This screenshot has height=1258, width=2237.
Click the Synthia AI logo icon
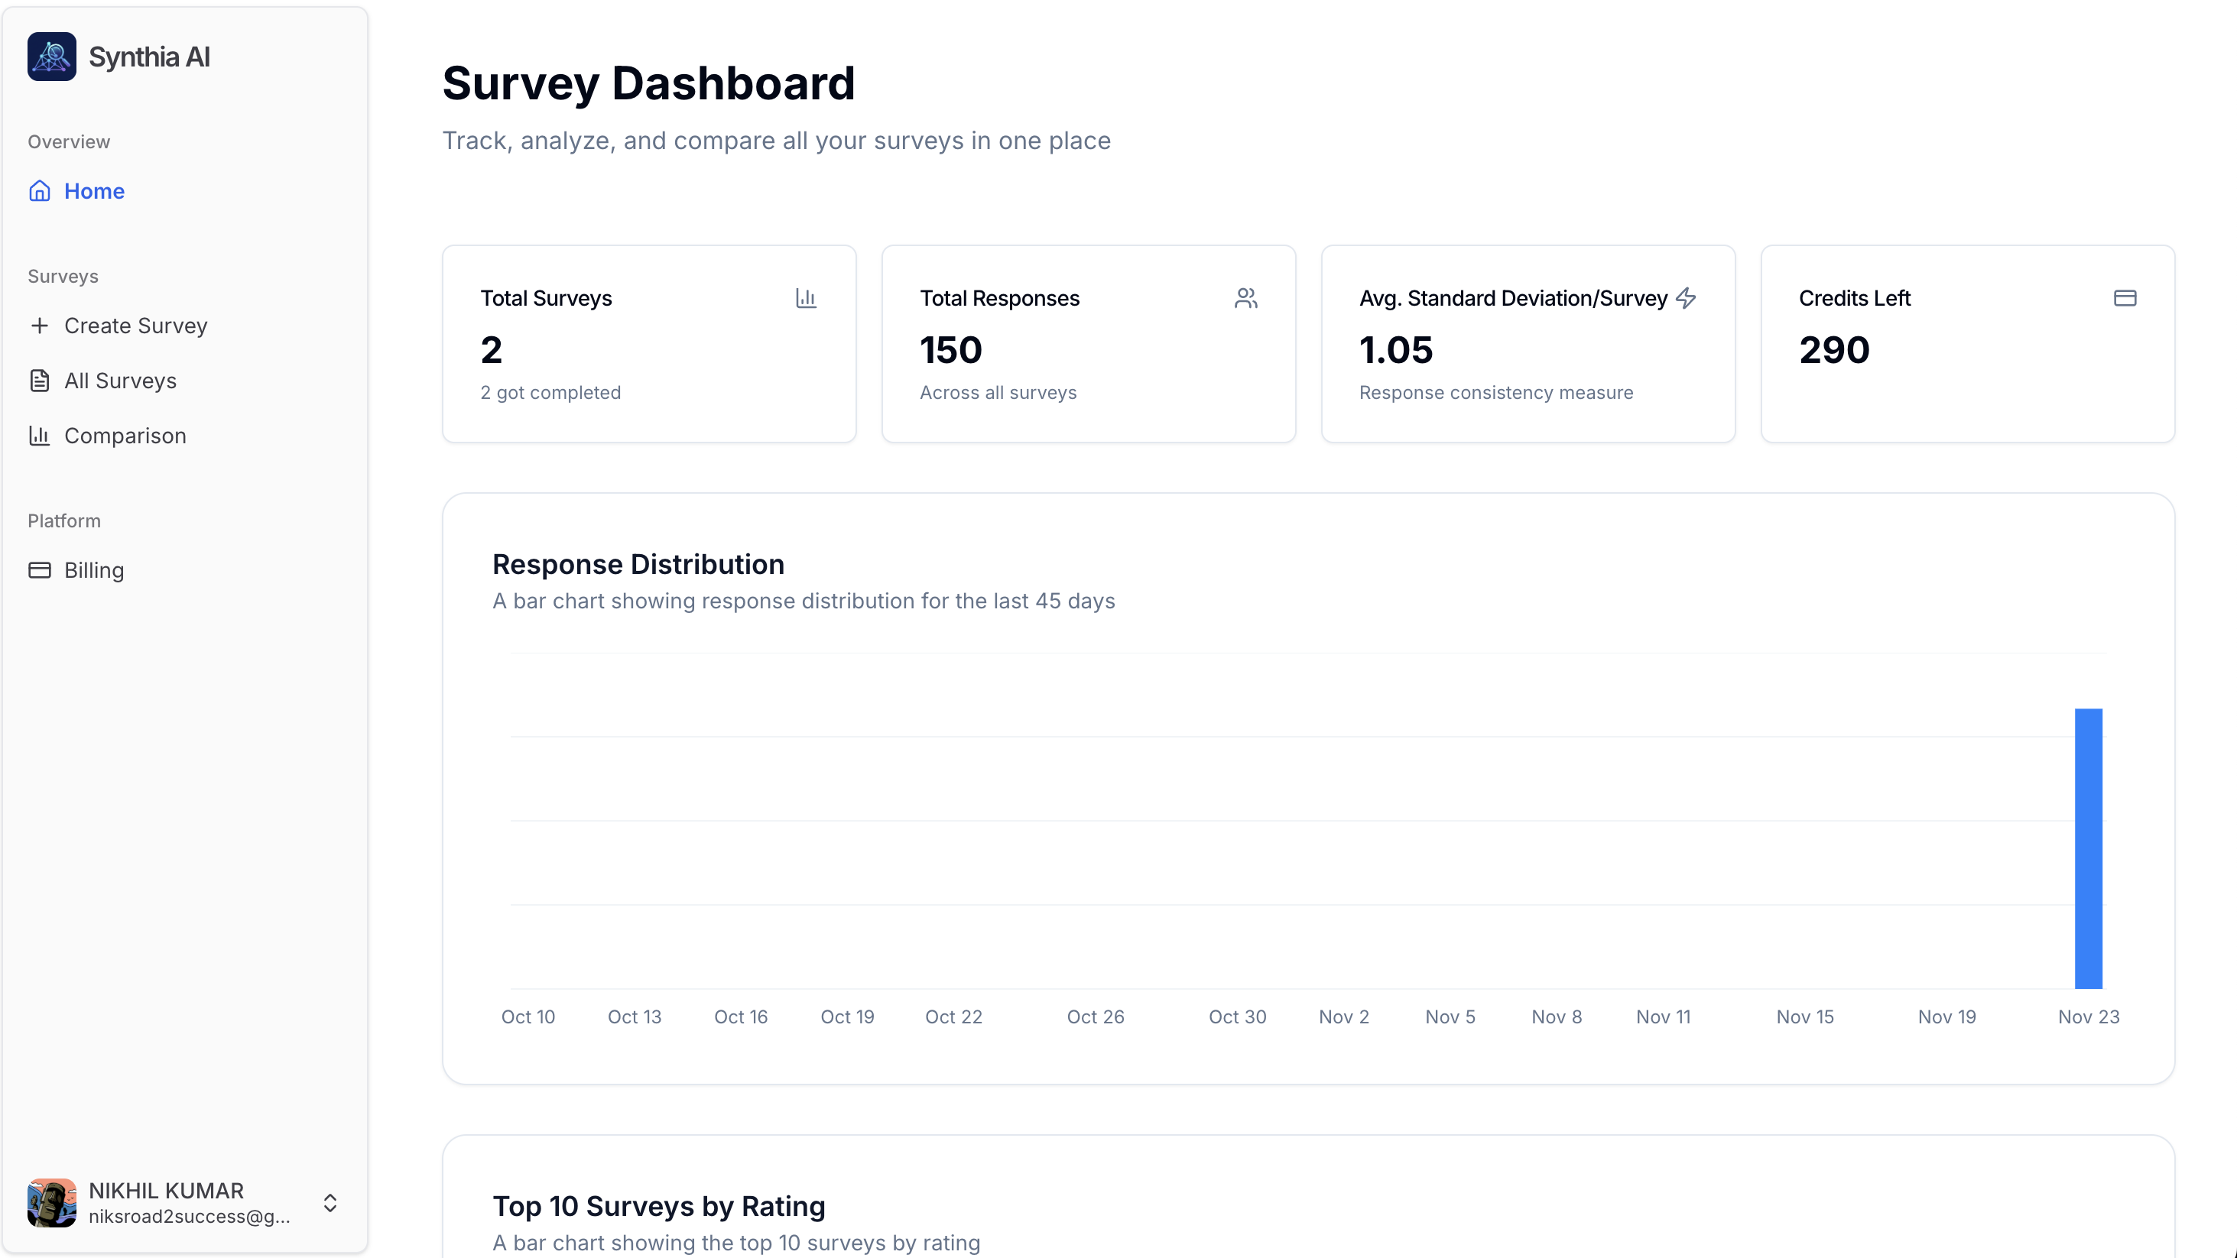[x=51, y=57]
